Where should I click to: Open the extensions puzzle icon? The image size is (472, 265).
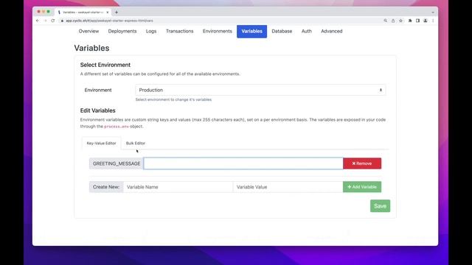pos(410,21)
